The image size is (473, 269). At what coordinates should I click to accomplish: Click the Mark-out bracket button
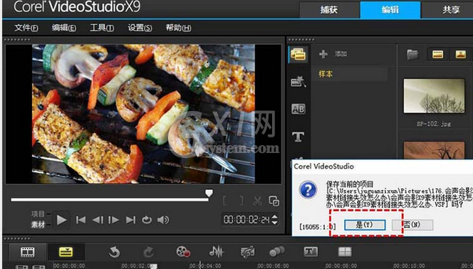[x=241, y=201]
